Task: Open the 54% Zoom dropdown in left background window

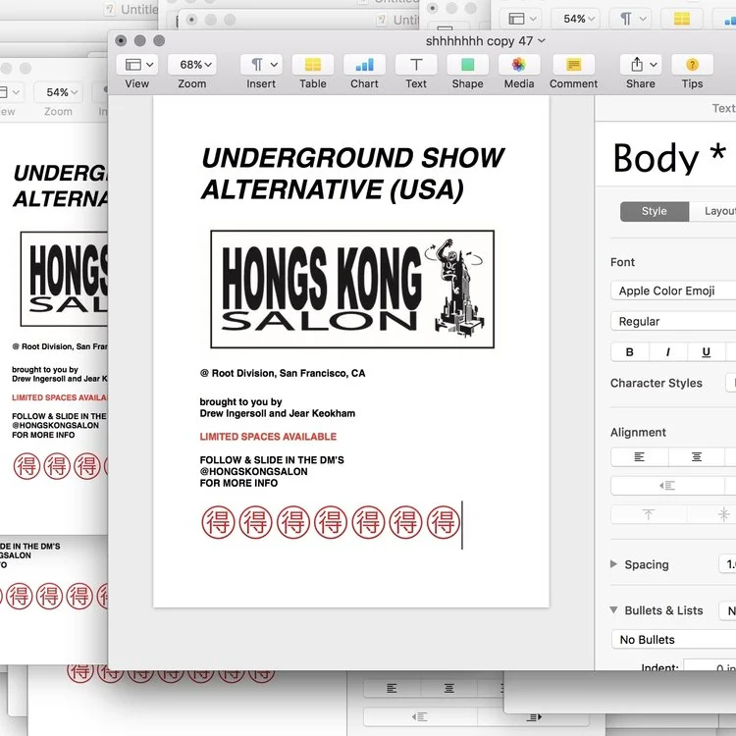Action: pyautogui.click(x=58, y=92)
